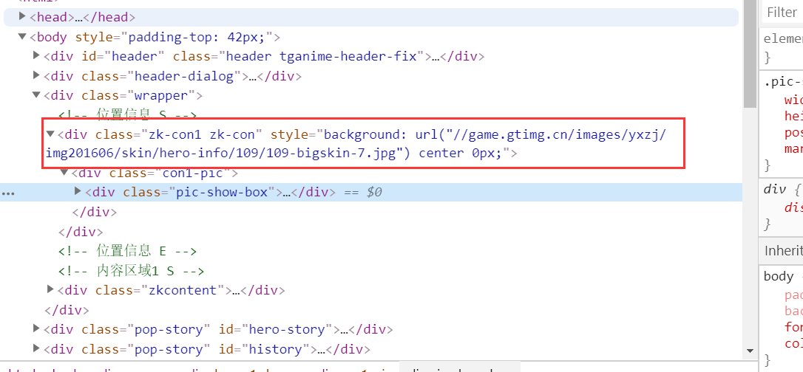Click the ellipsis inside the head element
Viewport: 803px width, 372px height.
coord(78,17)
